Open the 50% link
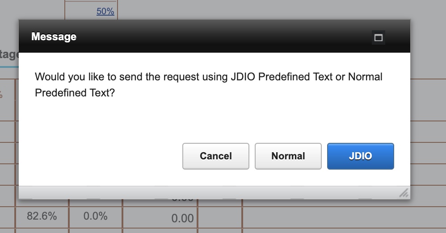Screen dimensions: 446x233 click(x=105, y=12)
